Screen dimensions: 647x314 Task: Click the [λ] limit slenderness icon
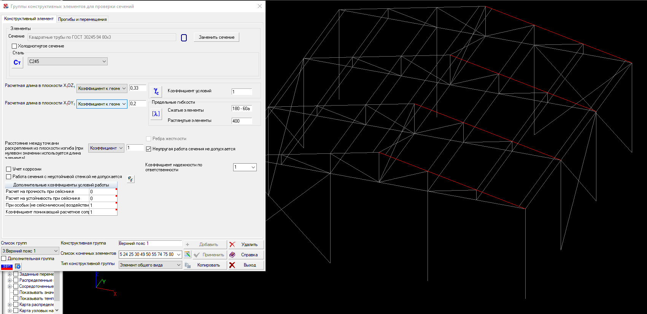pyautogui.click(x=156, y=114)
